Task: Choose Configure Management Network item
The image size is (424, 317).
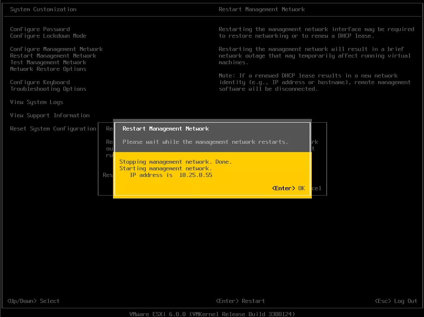Action: [56, 49]
